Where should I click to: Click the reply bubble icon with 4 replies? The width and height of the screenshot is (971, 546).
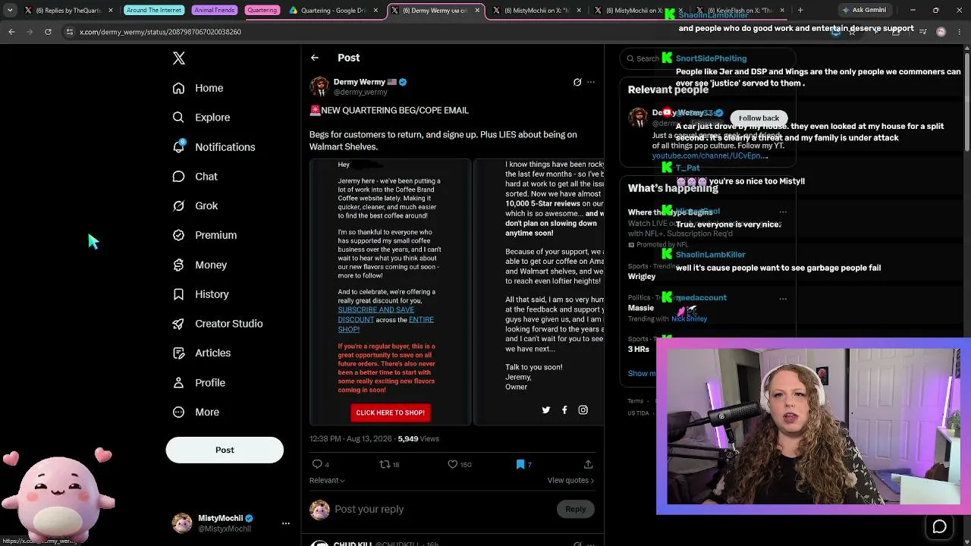coord(317,464)
